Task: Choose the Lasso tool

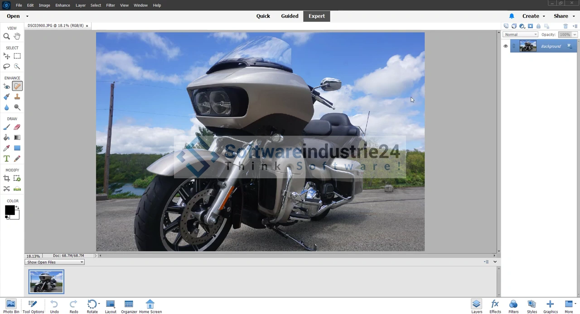Action: [7, 67]
